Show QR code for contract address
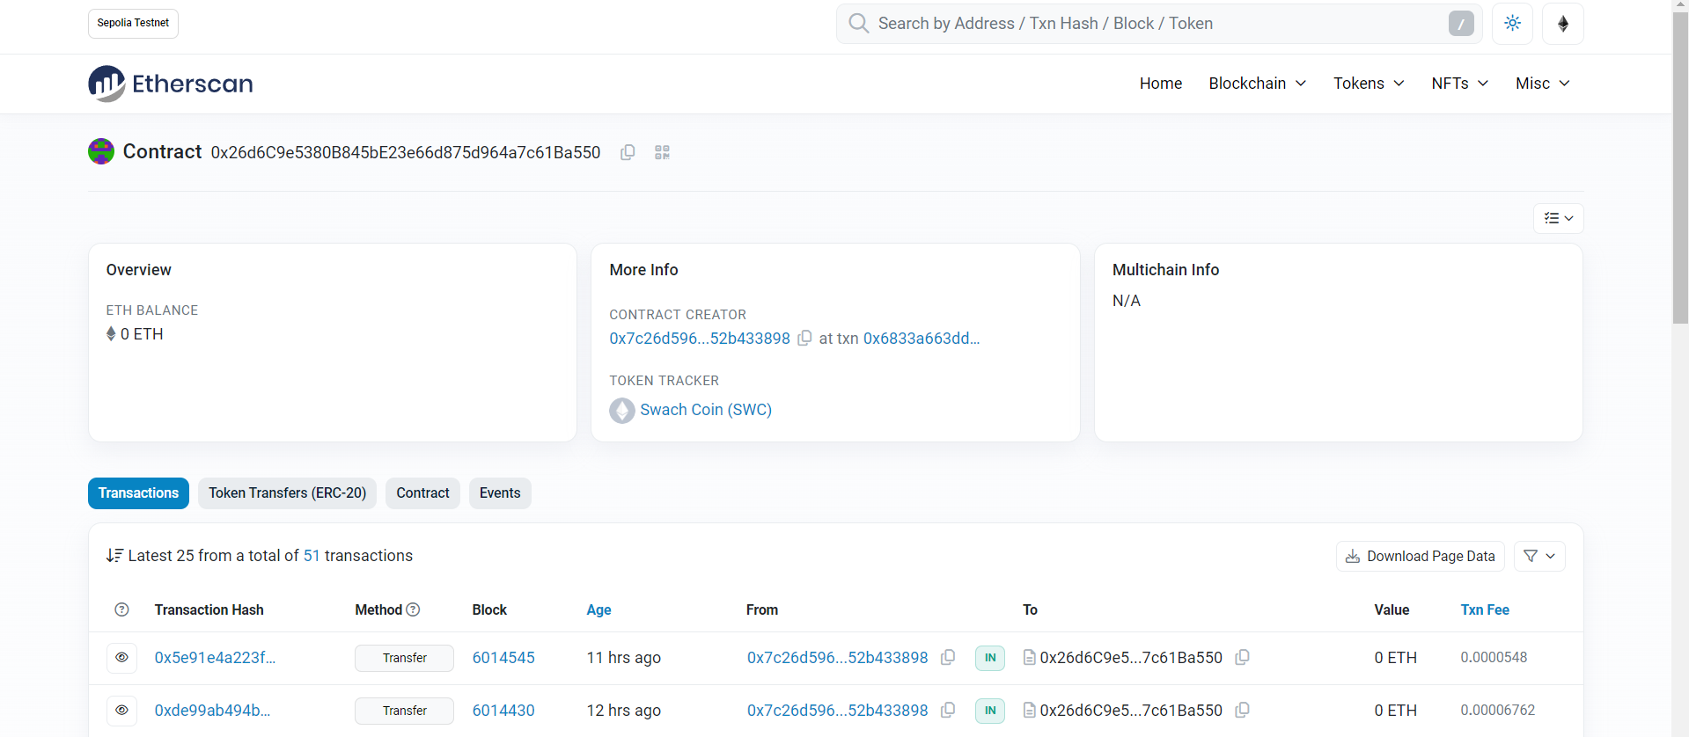Screen dimensions: 1689x737 coord(663,152)
